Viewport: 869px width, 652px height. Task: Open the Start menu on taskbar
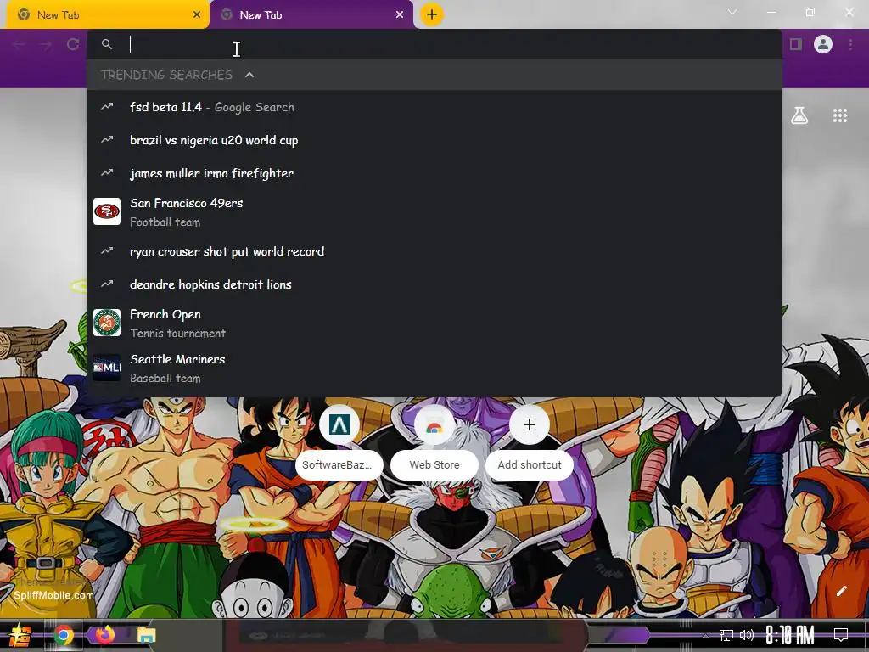20,635
